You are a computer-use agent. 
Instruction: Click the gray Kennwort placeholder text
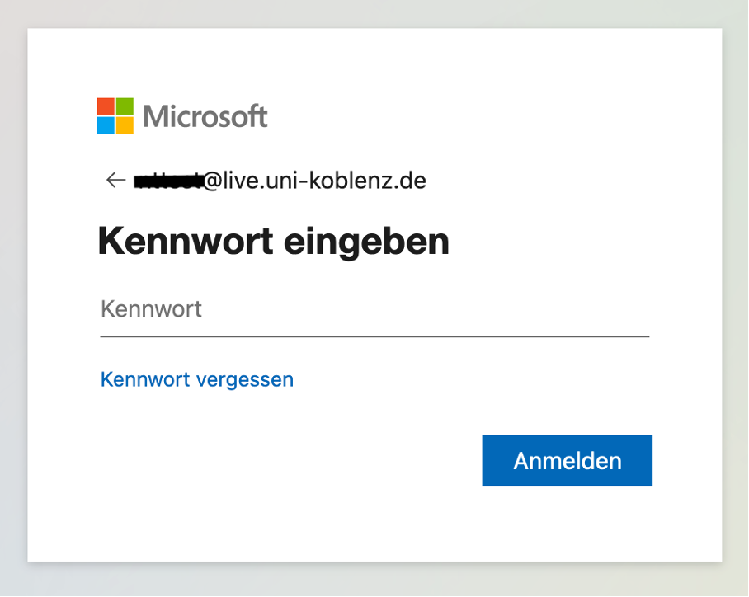click(x=151, y=309)
